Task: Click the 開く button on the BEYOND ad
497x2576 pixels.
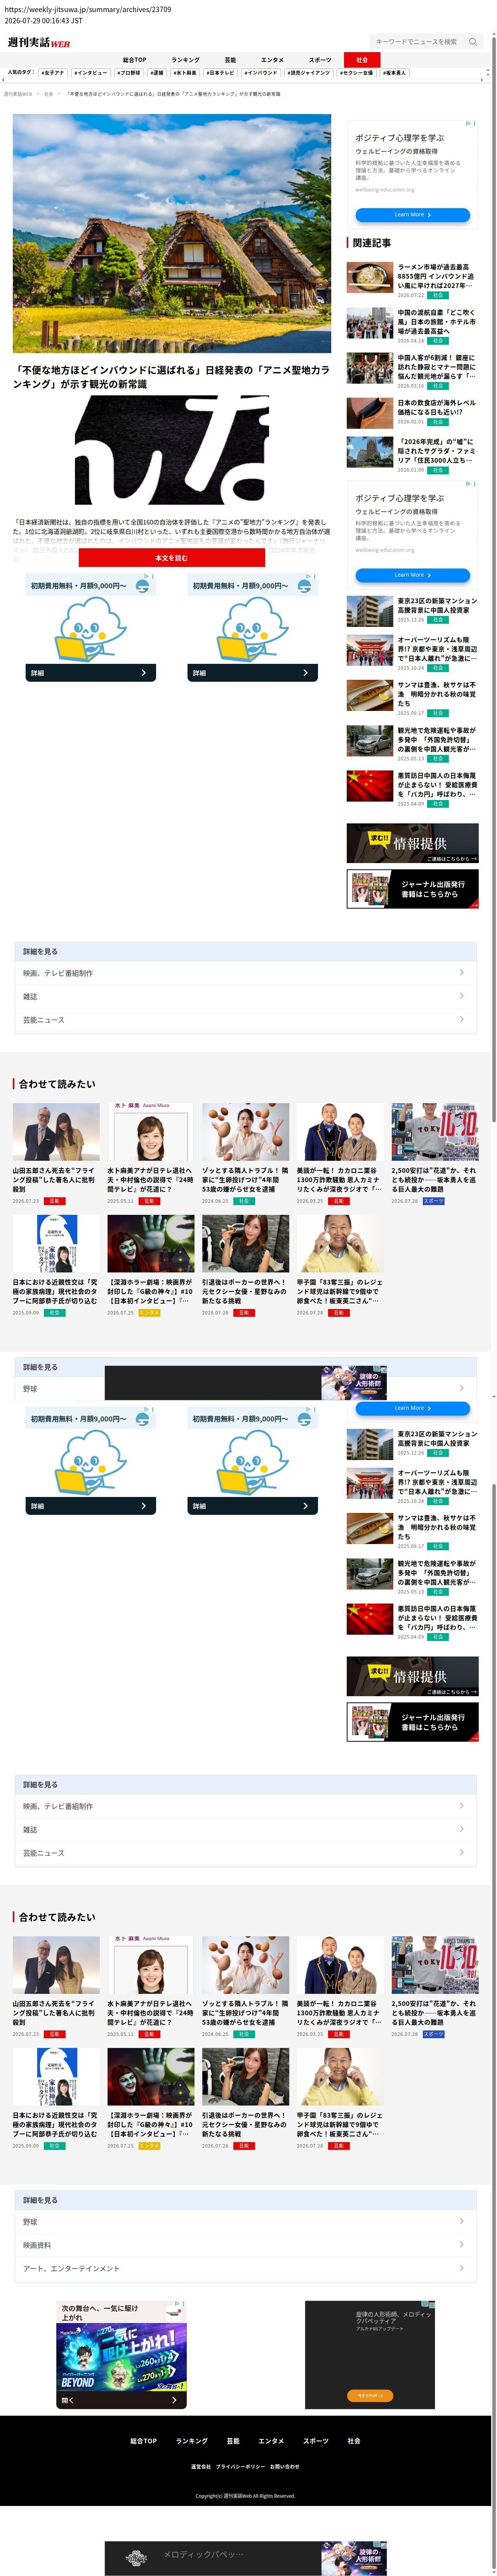Action: pyautogui.click(x=121, y=2400)
